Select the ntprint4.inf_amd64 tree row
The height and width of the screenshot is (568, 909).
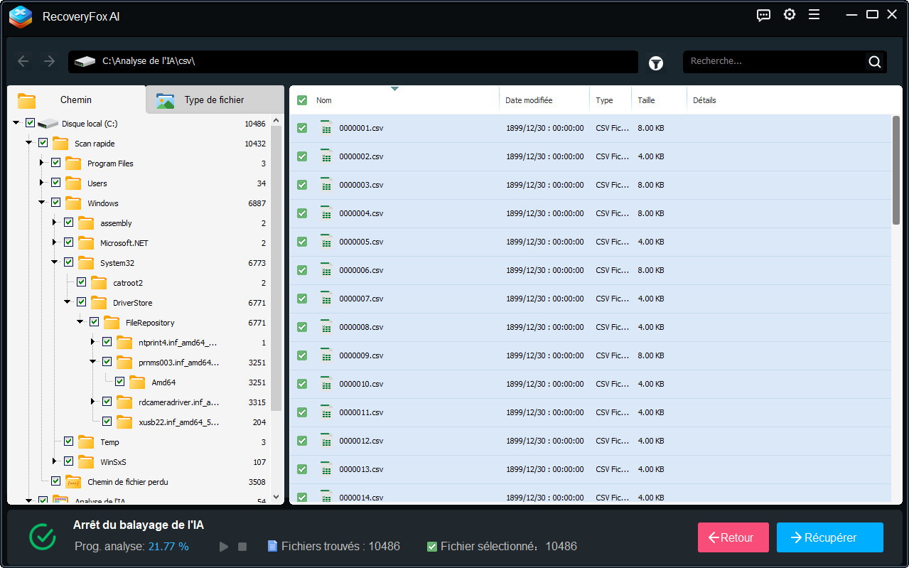pos(179,343)
